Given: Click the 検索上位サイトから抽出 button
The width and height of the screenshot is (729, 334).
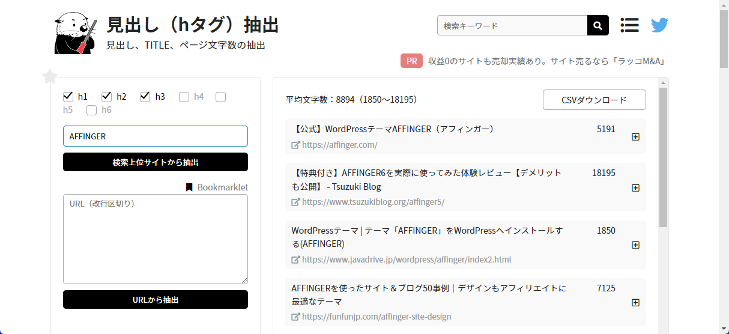Looking at the screenshot, I should pyautogui.click(x=156, y=162).
